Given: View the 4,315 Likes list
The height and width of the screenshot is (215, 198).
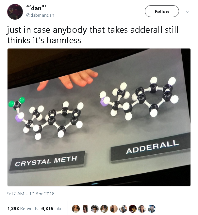Looking at the screenshot, I should coord(53,208).
